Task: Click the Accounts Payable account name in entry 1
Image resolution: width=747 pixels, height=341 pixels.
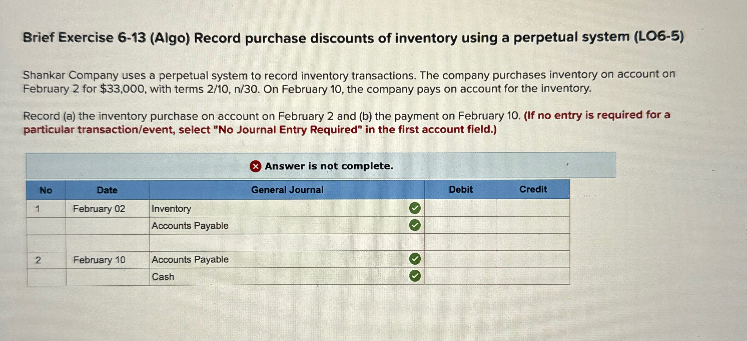Action: tap(190, 225)
